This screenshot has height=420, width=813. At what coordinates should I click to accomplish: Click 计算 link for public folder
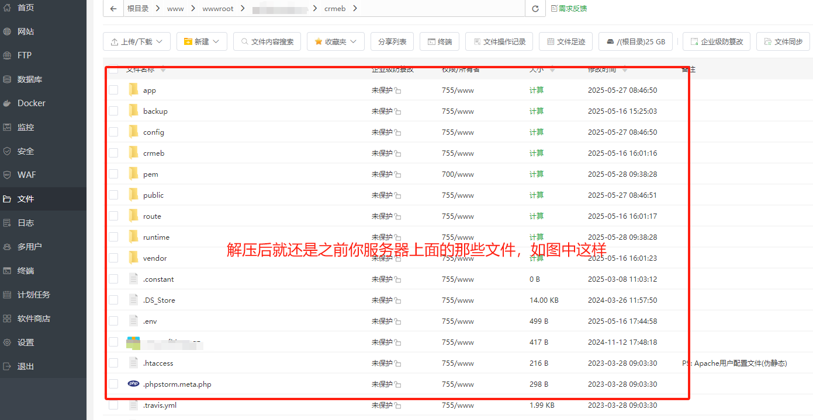(x=536, y=195)
